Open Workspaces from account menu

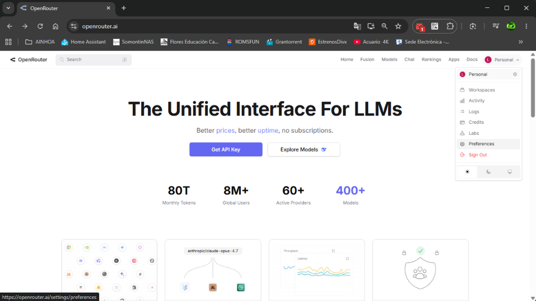click(x=489, y=90)
